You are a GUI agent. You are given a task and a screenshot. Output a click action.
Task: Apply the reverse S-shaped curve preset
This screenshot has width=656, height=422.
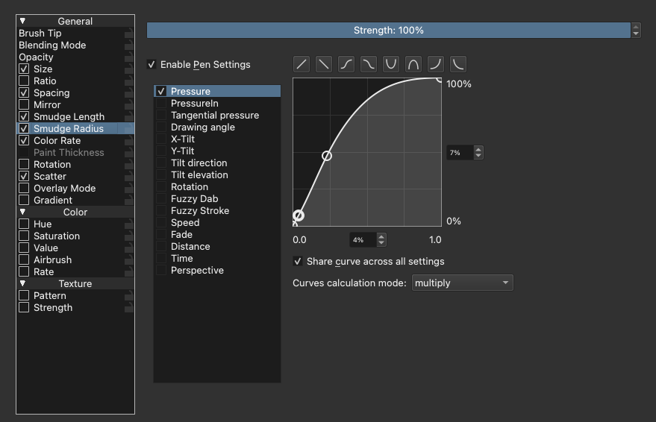point(369,64)
